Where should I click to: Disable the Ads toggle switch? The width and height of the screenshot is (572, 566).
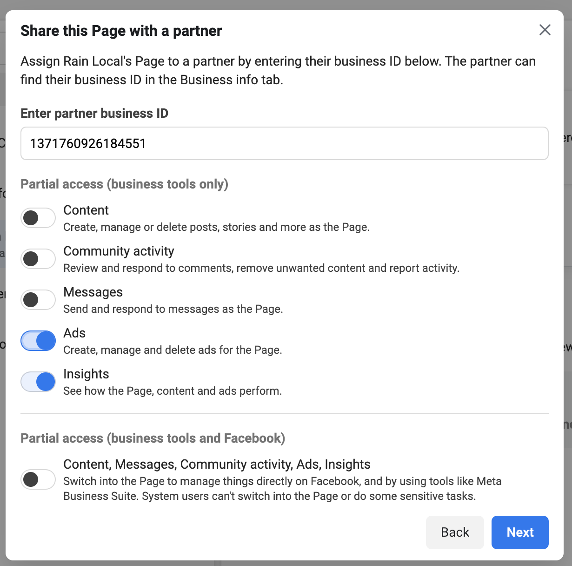point(38,341)
